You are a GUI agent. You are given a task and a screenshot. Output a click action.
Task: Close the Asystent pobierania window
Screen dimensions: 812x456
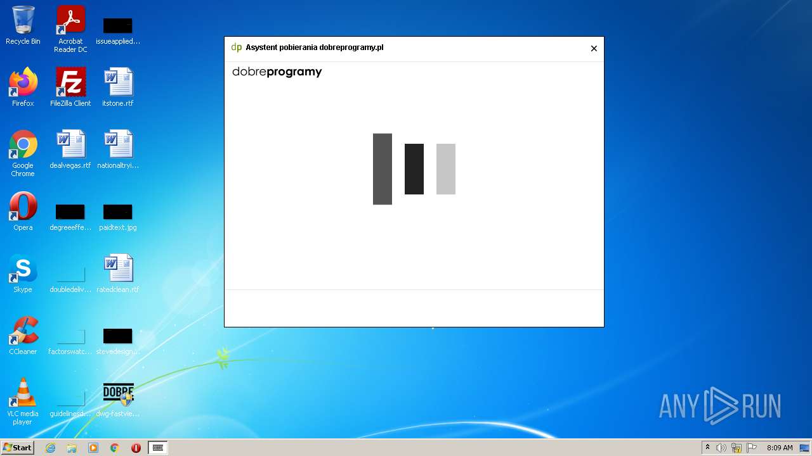click(594, 48)
